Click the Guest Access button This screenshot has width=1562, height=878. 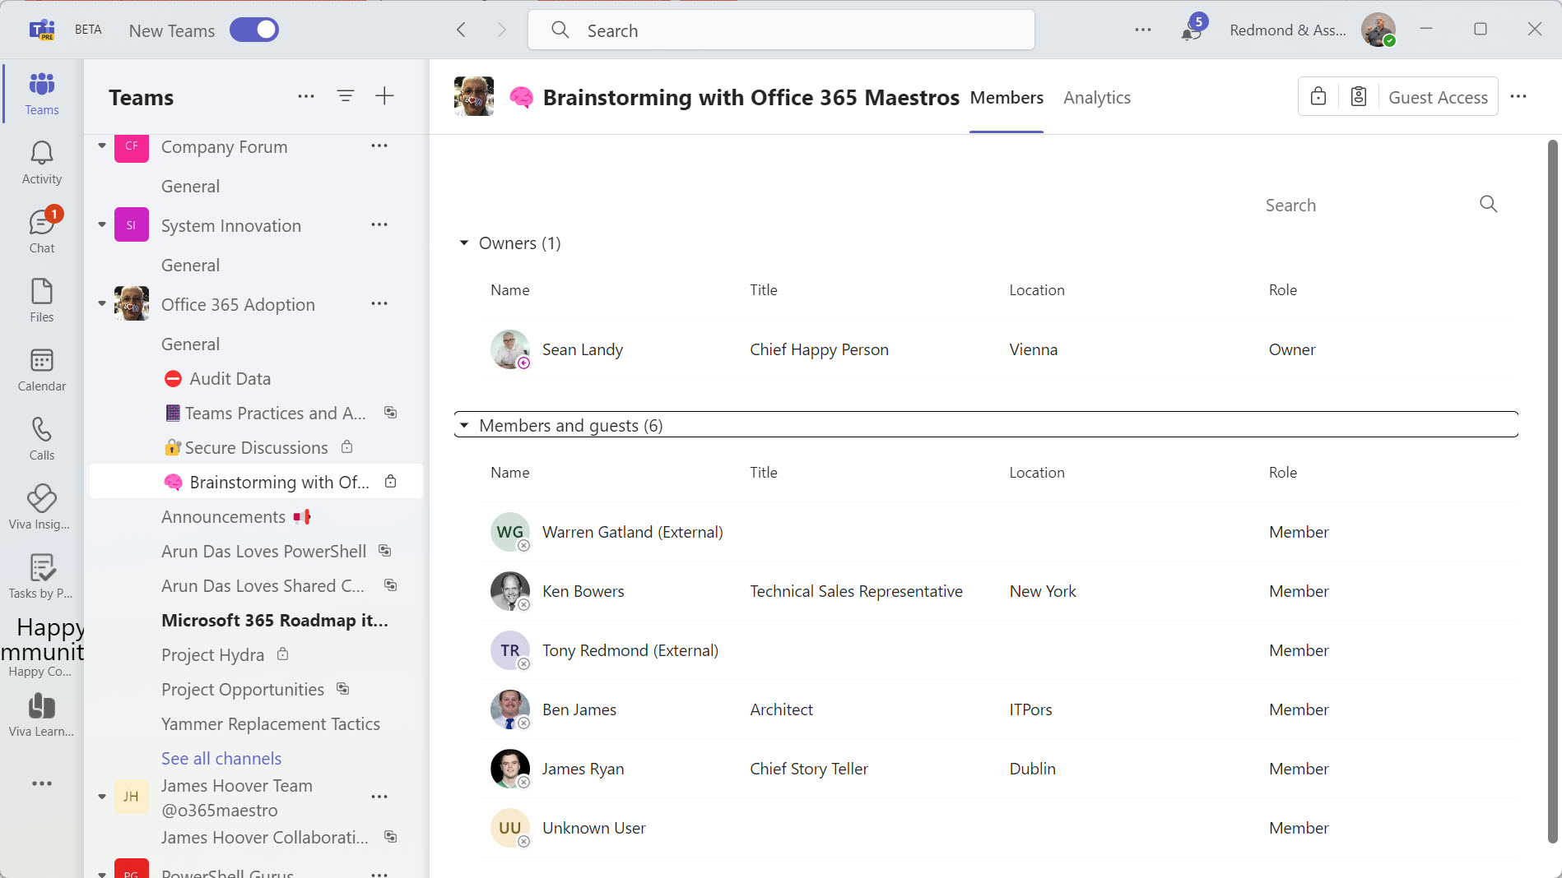pyautogui.click(x=1437, y=97)
